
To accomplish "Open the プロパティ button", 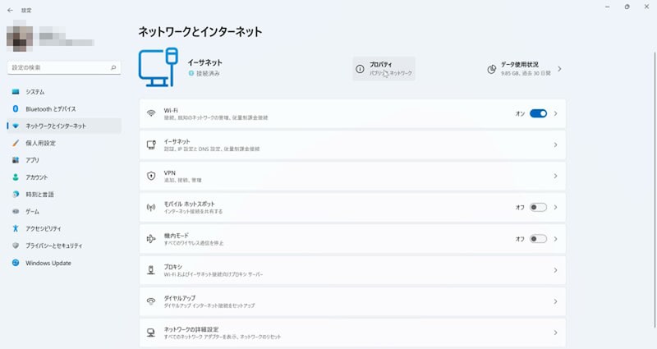I will [384, 69].
